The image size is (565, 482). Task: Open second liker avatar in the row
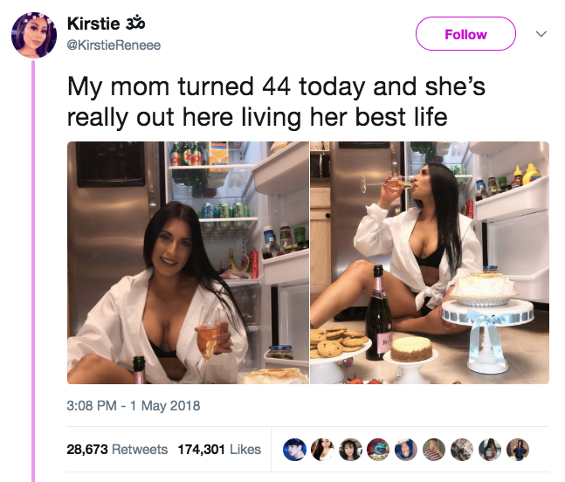(322, 450)
